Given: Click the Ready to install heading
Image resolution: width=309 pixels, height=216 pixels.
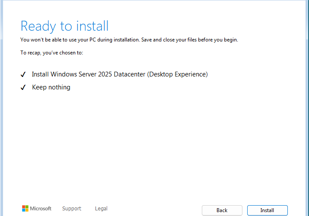Looking at the screenshot, I should pyautogui.click(x=64, y=26).
